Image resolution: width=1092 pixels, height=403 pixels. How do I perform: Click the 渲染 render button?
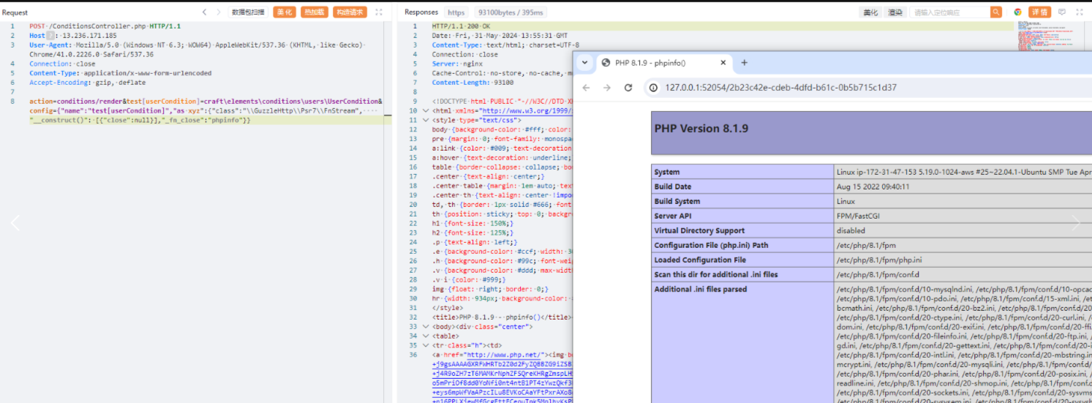[895, 12]
